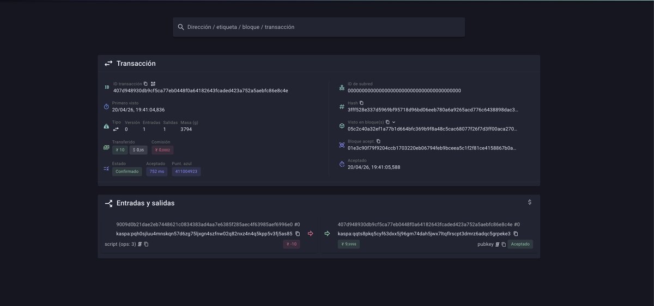The height and width of the screenshot is (306, 654).
Task: View the pubkey script icon
Action: [x=498, y=245]
